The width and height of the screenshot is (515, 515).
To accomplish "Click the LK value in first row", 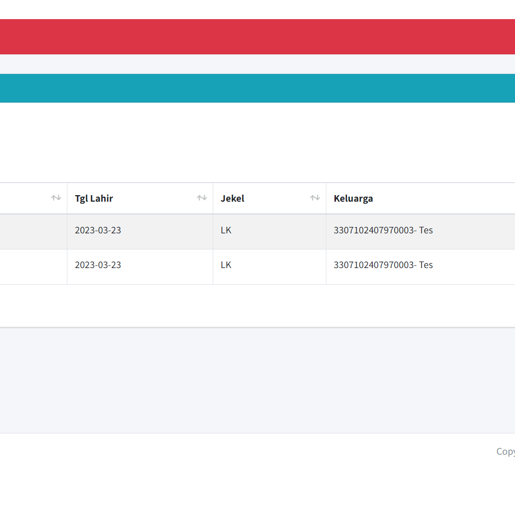I will (226, 230).
